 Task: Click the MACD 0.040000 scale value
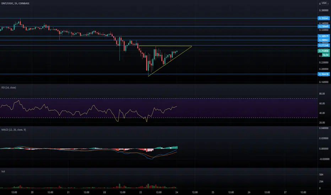pyautogui.click(x=324, y=128)
